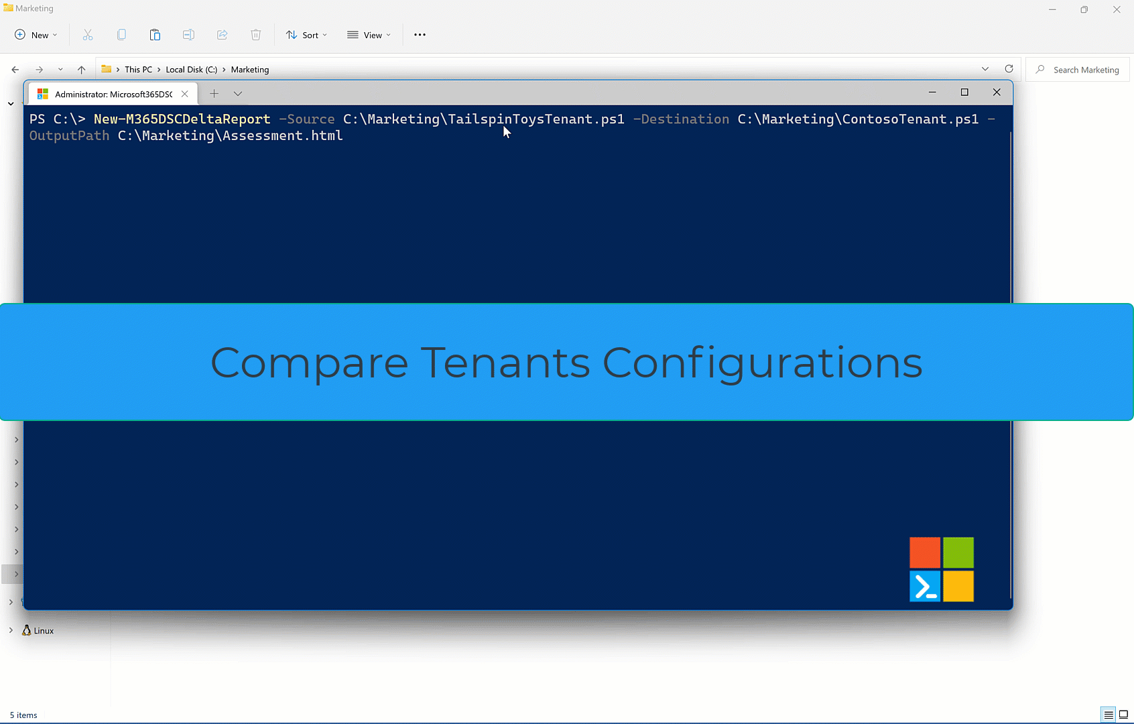Image resolution: width=1134 pixels, height=724 pixels.
Task: Add a new terminal tab
Action: pos(214,94)
